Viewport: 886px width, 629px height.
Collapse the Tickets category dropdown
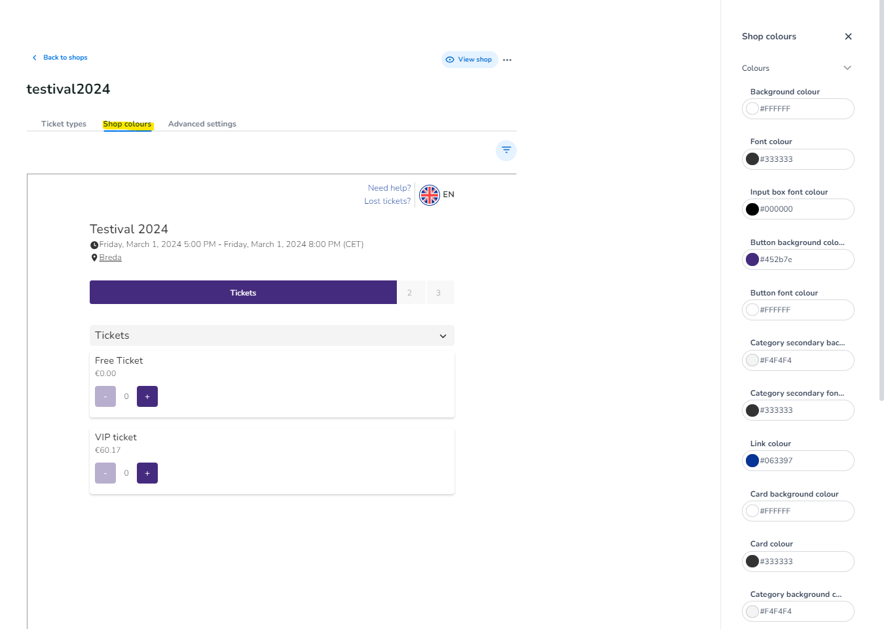click(x=443, y=336)
